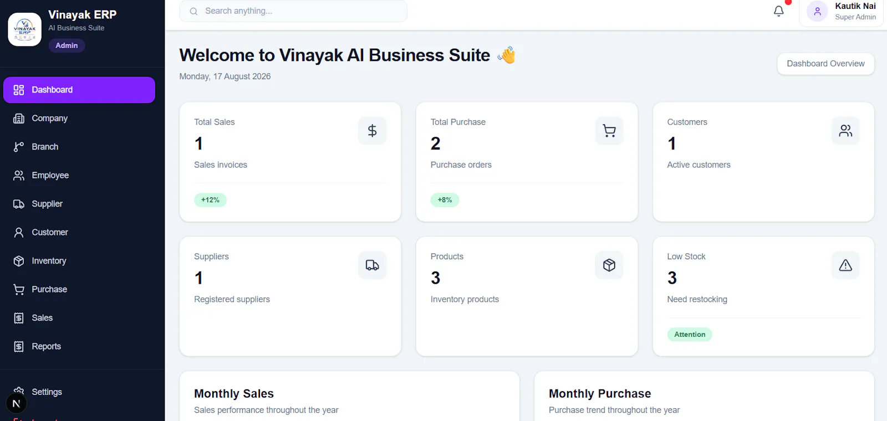887x421 pixels.
Task: Click the user avatar icon
Action: click(x=817, y=11)
